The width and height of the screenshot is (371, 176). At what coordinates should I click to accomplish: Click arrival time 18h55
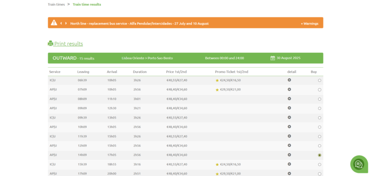coord(112,164)
